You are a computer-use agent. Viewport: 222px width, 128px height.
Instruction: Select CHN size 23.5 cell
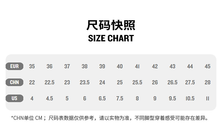tap(85, 82)
